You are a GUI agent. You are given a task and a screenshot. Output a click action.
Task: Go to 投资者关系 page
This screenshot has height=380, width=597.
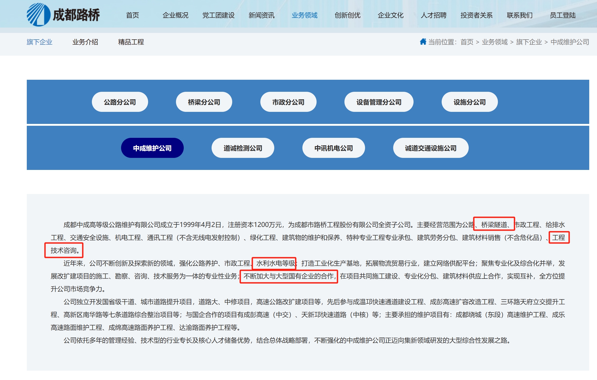point(476,15)
